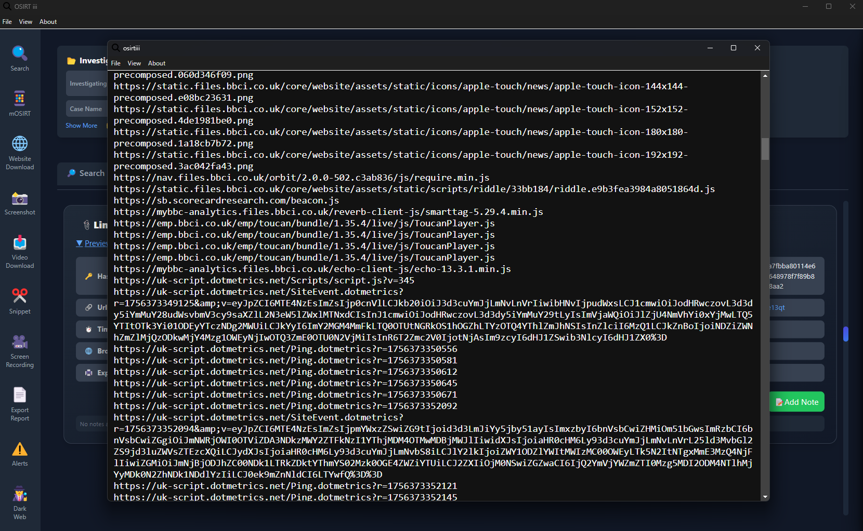The image size is (863, 531).
Task: Click the scrollbar up arrow in osirtiii window
Action: click(x=764, y=75)
